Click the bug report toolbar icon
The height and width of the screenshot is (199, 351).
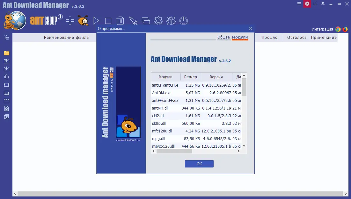tap(171, 21)
